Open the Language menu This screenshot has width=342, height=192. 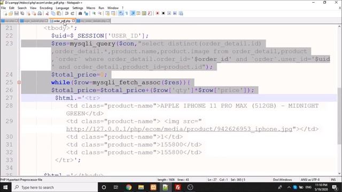[63, 8]
